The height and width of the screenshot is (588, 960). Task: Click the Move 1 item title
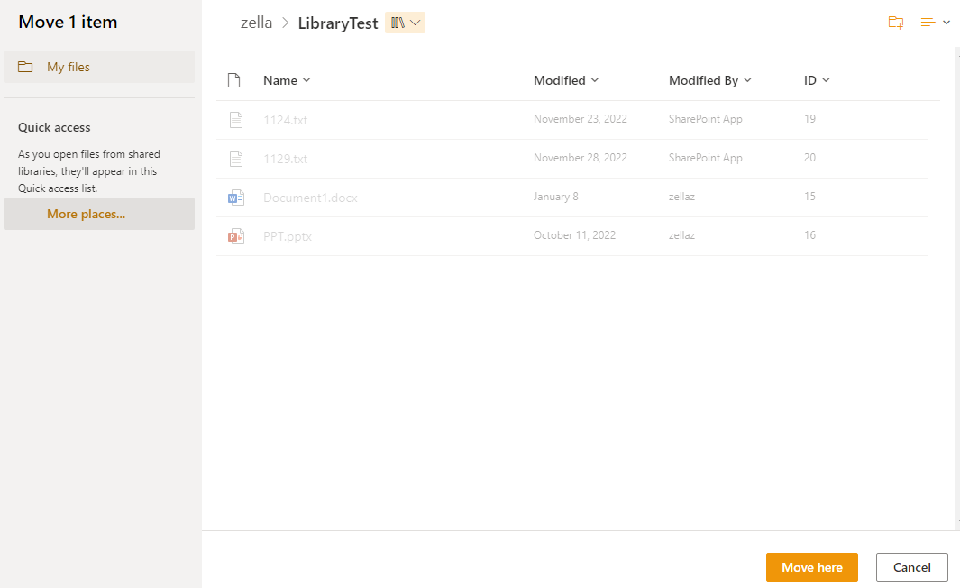point(68,22)
